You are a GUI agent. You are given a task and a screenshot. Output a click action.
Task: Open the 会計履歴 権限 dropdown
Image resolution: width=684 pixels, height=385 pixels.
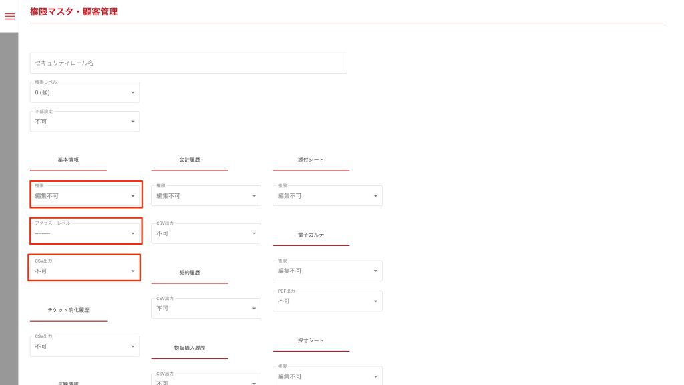point(206,196)
